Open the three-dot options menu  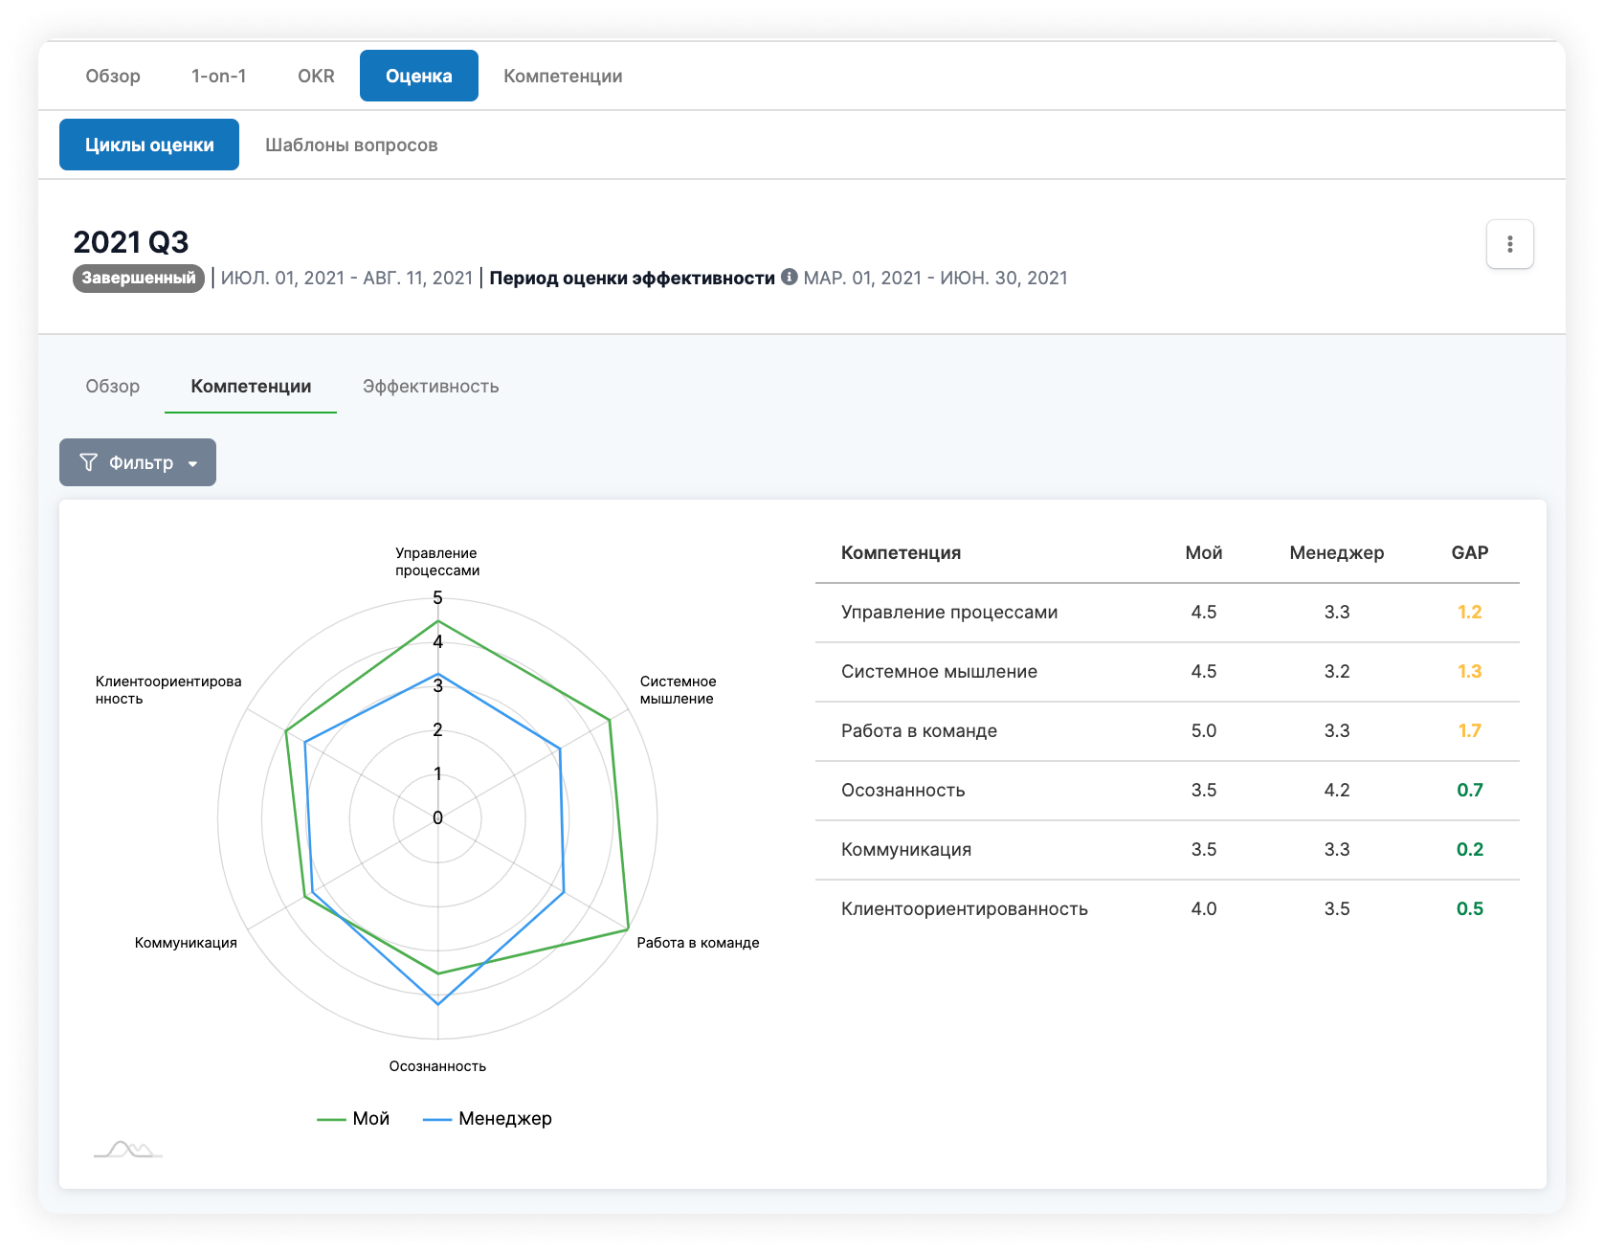[x=1509, y=244]
